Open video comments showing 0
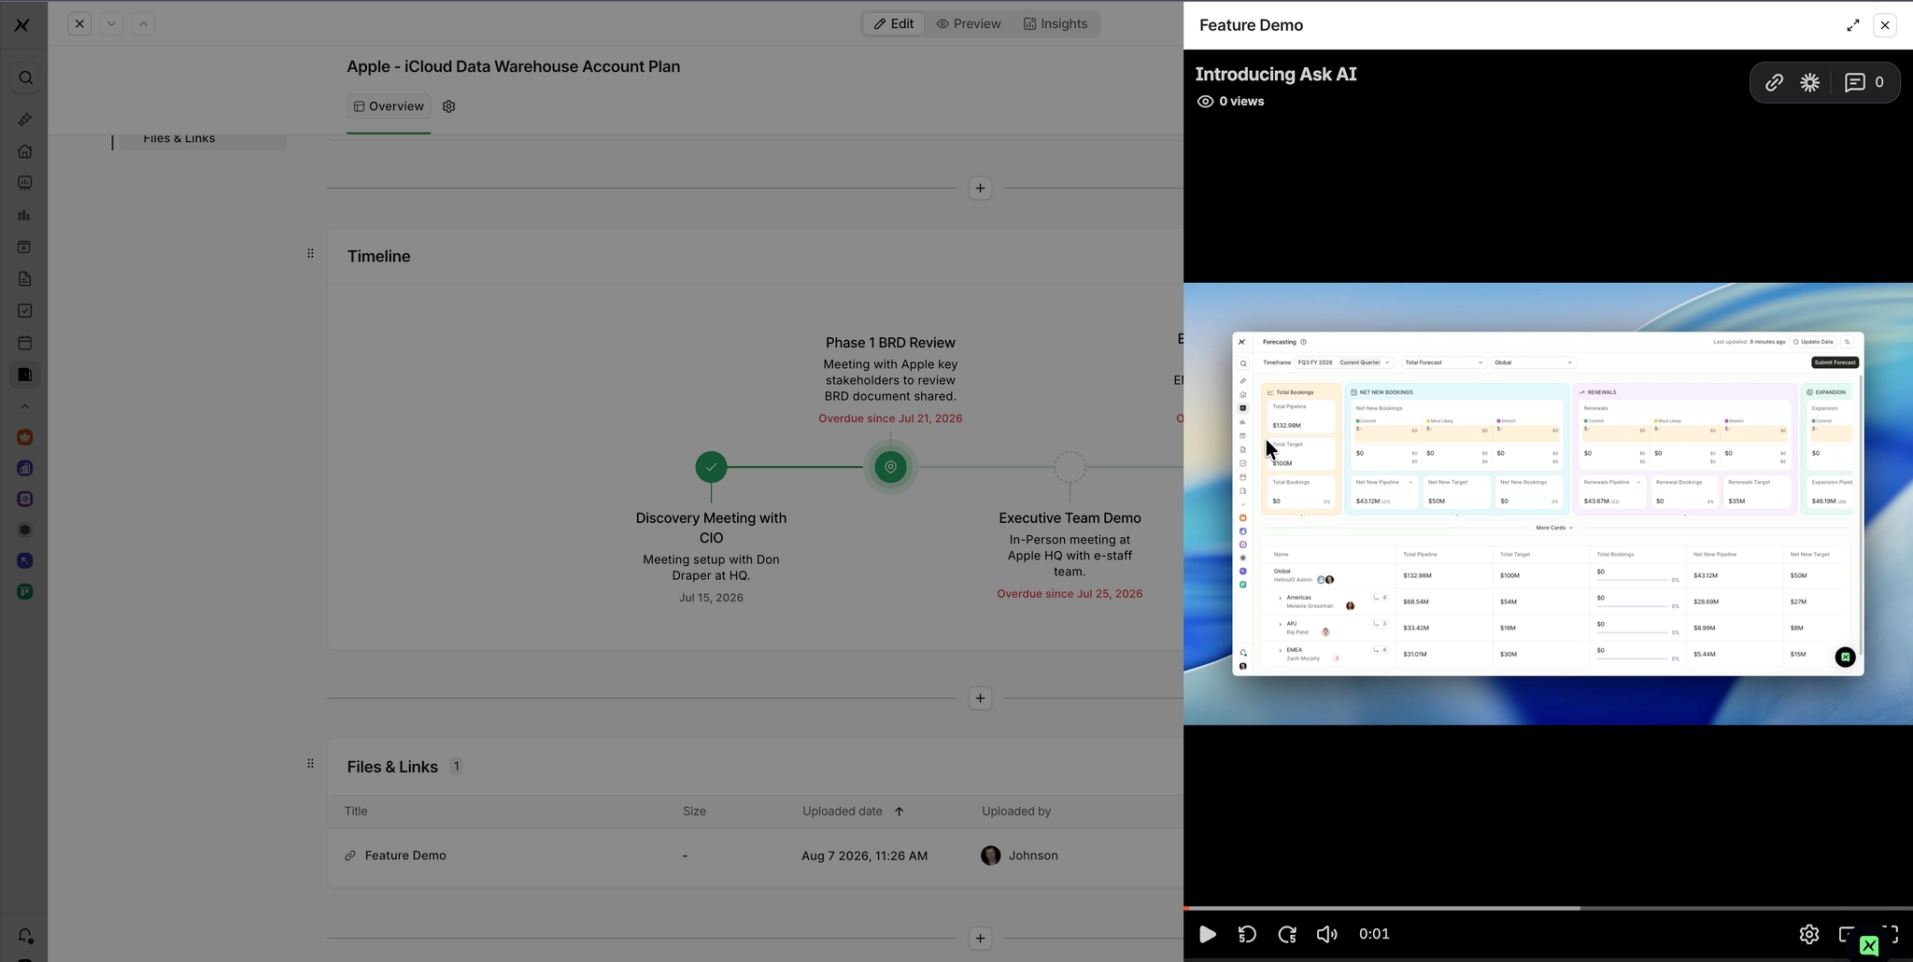The image size is (1913, 962). coord(1865,83)
